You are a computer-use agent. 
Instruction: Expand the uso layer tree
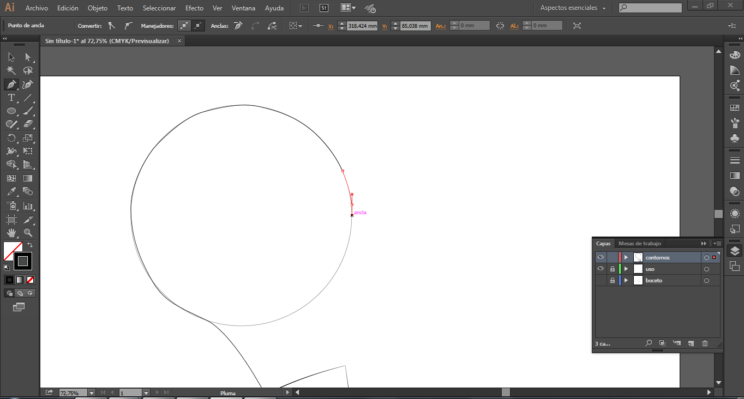[x=626, y=269]
